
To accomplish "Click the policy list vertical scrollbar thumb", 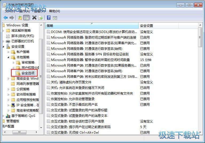I will click(x=200, y=37).
